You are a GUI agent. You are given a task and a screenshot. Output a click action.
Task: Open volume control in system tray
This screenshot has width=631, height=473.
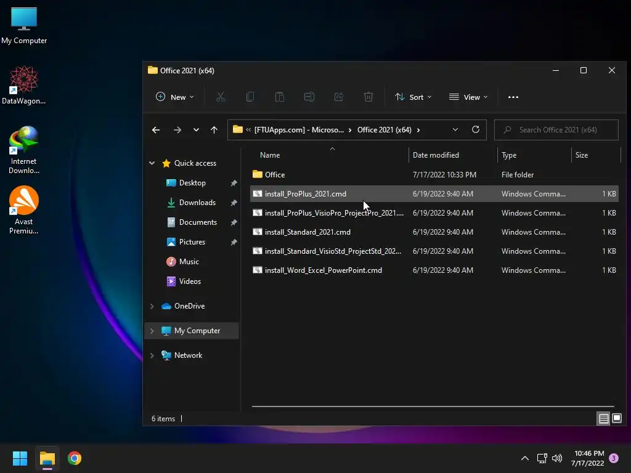pyautogui.click(x=557, y=458)
